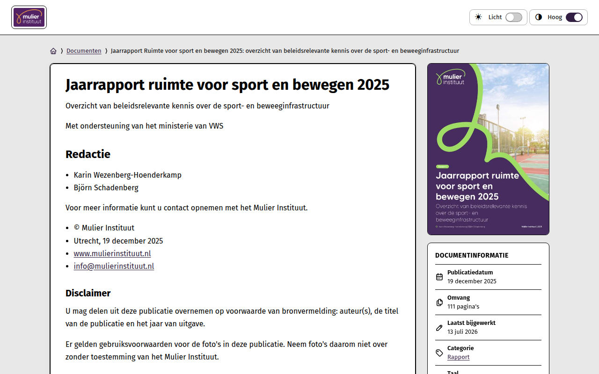Select Björn Schadenberg list item
Viewport: 599px width, 374px height.
pyautogui.click(x=106, y=187)
